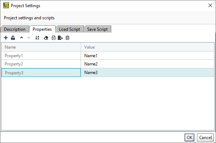Screen dimensions: 216x143
Task: Sort properties alphabetically A-Z
Action: (x=37, y=38)
